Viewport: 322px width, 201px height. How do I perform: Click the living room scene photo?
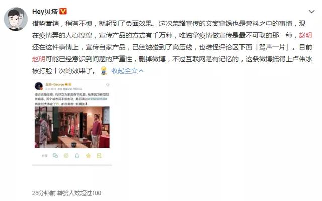pyautogui.click(x=72, y=127)
